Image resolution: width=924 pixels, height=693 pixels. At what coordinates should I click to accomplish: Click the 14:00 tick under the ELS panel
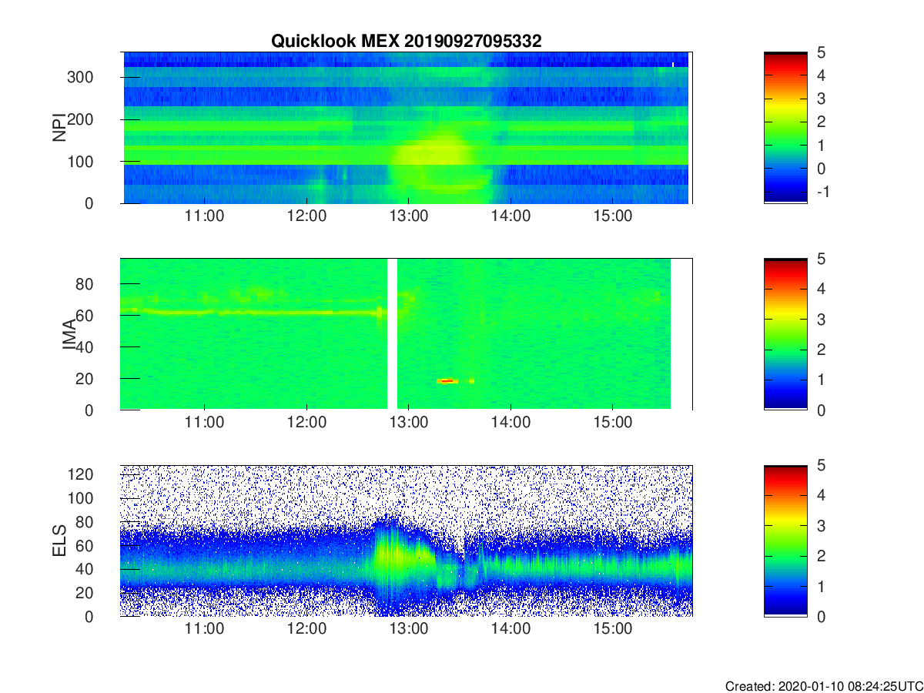pyautogui.click(x=511, y=630)
